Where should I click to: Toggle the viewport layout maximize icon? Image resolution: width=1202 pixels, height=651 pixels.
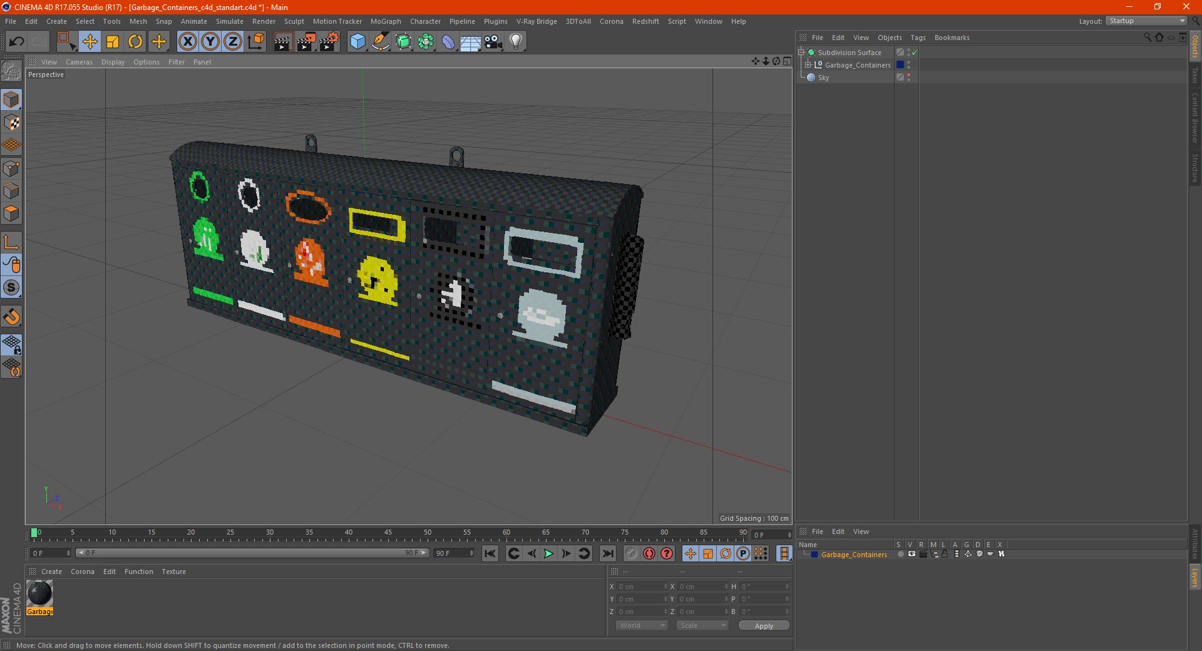coord(787,61)
